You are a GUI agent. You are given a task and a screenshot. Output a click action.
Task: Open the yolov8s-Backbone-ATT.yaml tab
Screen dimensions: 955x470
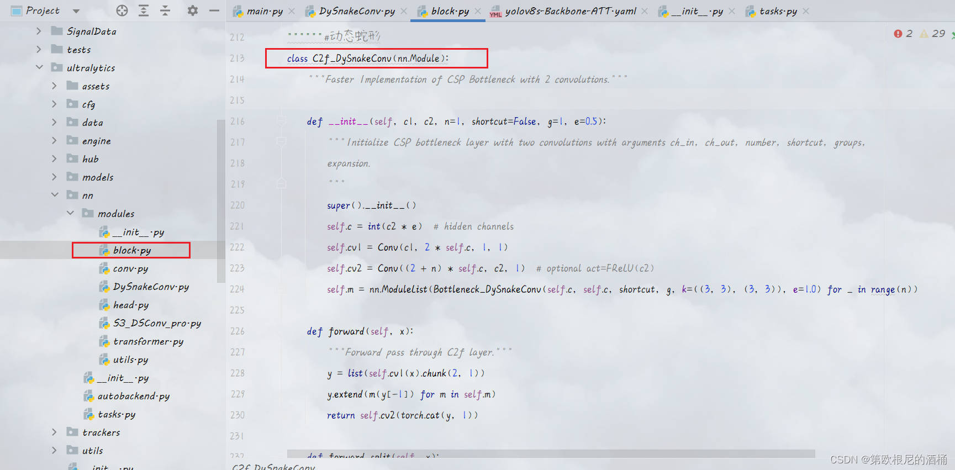pyautogui.click(x=571, y=11)
